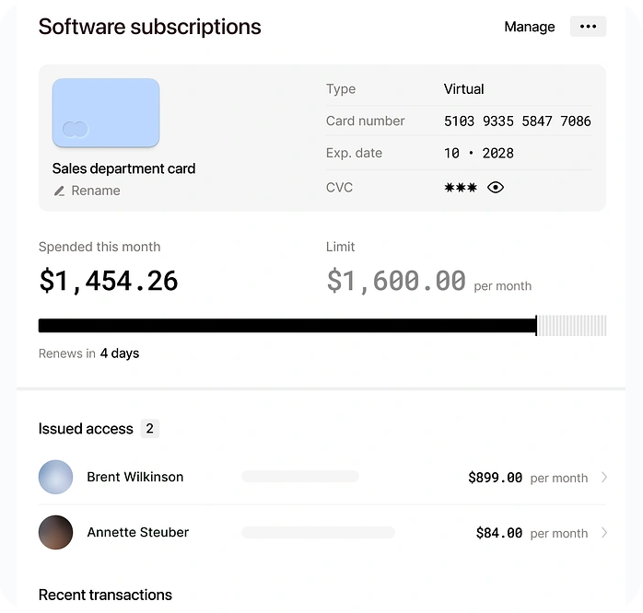The height and width of the screenshot is (613, 643).
Task: Rename the Sales department card
Action: click(96, 191)
